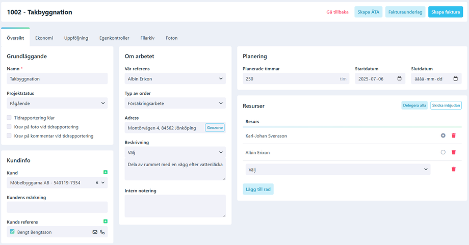Open the Vår referens dropdown
Viewport: 469px width, 245px height.
pos(175,79)
